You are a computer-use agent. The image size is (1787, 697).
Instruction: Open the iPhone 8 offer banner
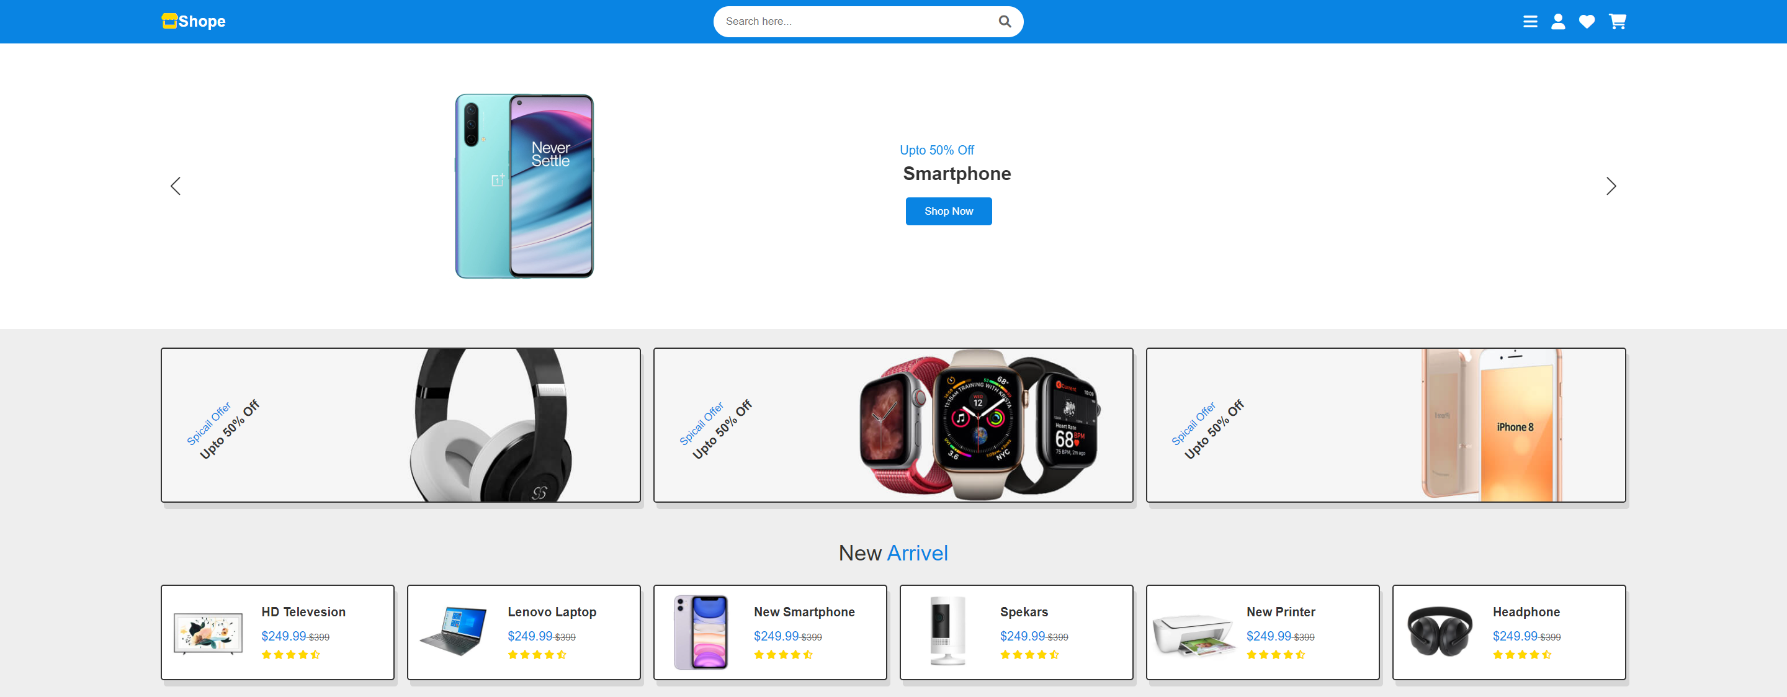tap(1386, 425)
